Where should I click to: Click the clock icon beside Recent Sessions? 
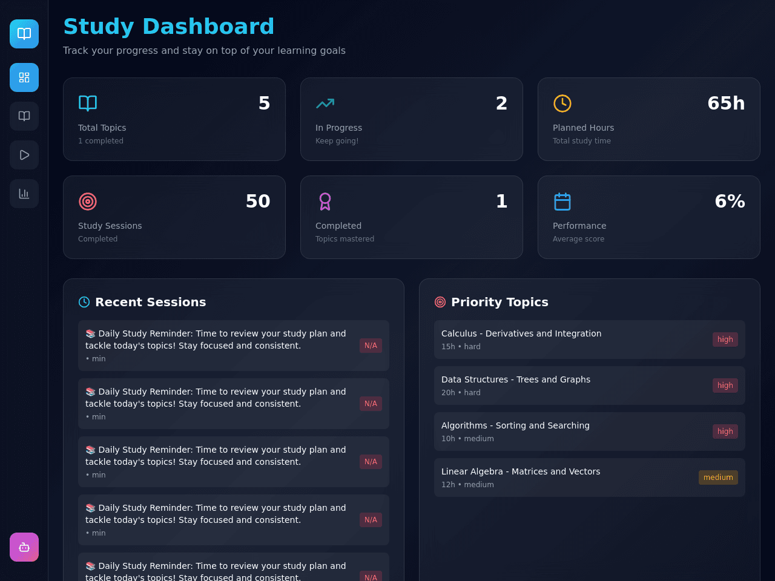[x=84, y=302]
